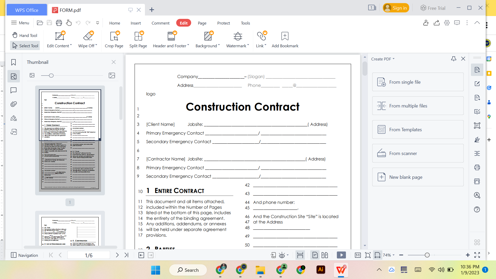This screenshot has height=279, width=496.
Task: Click the 1:1 actual size icon
Action: pos(358,255)
